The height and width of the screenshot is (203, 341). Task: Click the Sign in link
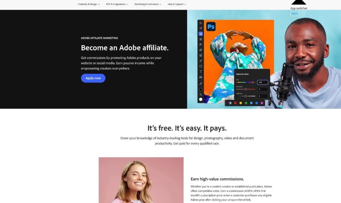pos(295,13)
